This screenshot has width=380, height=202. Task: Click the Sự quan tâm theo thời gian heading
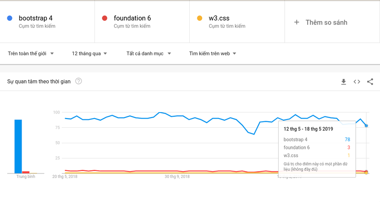[x=39, y=81]
